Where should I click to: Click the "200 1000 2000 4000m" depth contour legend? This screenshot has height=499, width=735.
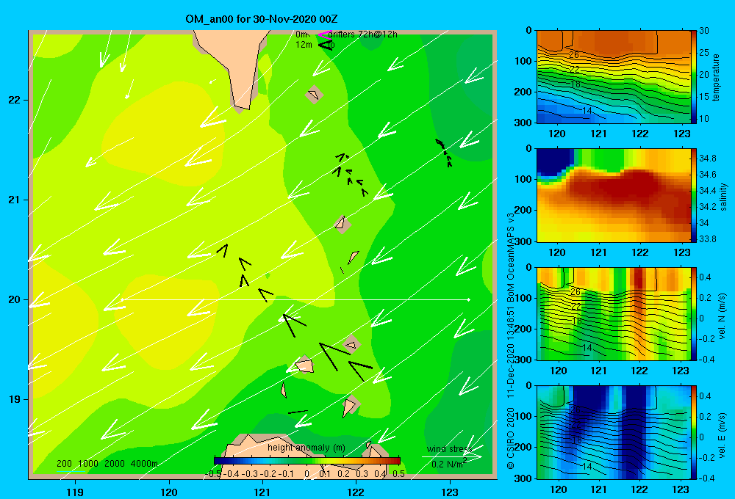pyautogui.click(x=107, y=464)
